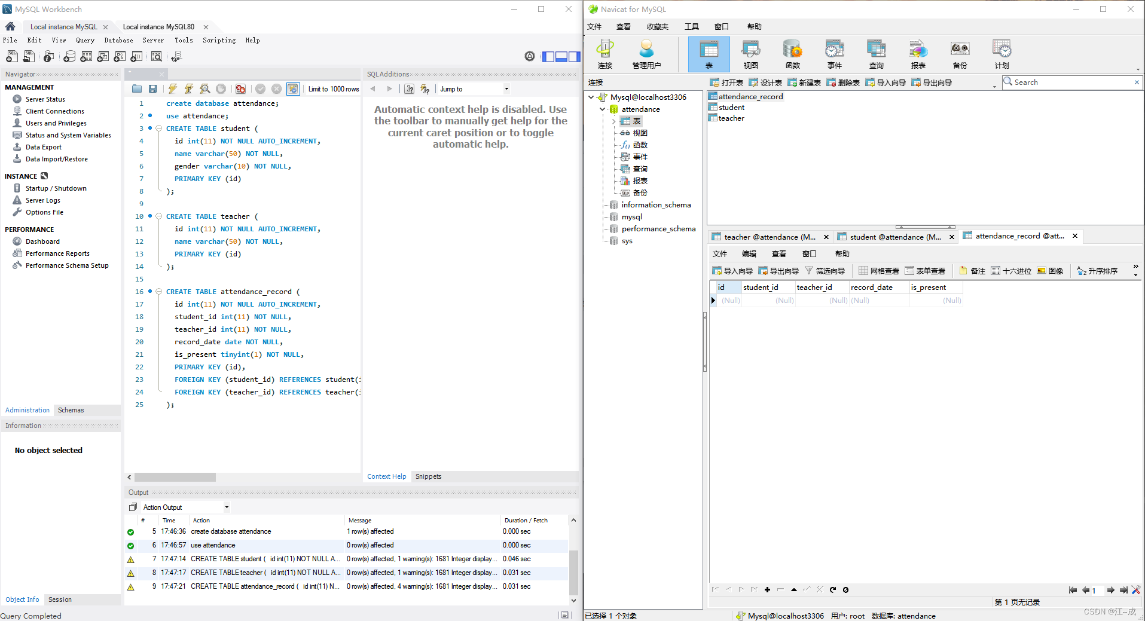The width and height of the screenshot is (1145, 621).
Task: Execute statement under cursor icon
Action: 188,88
